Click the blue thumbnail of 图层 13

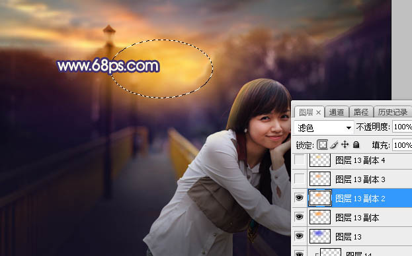[320, 236]
